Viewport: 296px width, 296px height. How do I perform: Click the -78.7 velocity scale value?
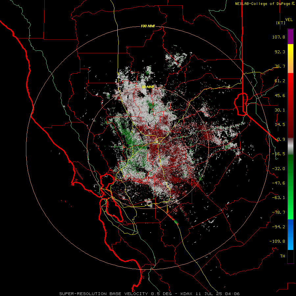(279, 212)
